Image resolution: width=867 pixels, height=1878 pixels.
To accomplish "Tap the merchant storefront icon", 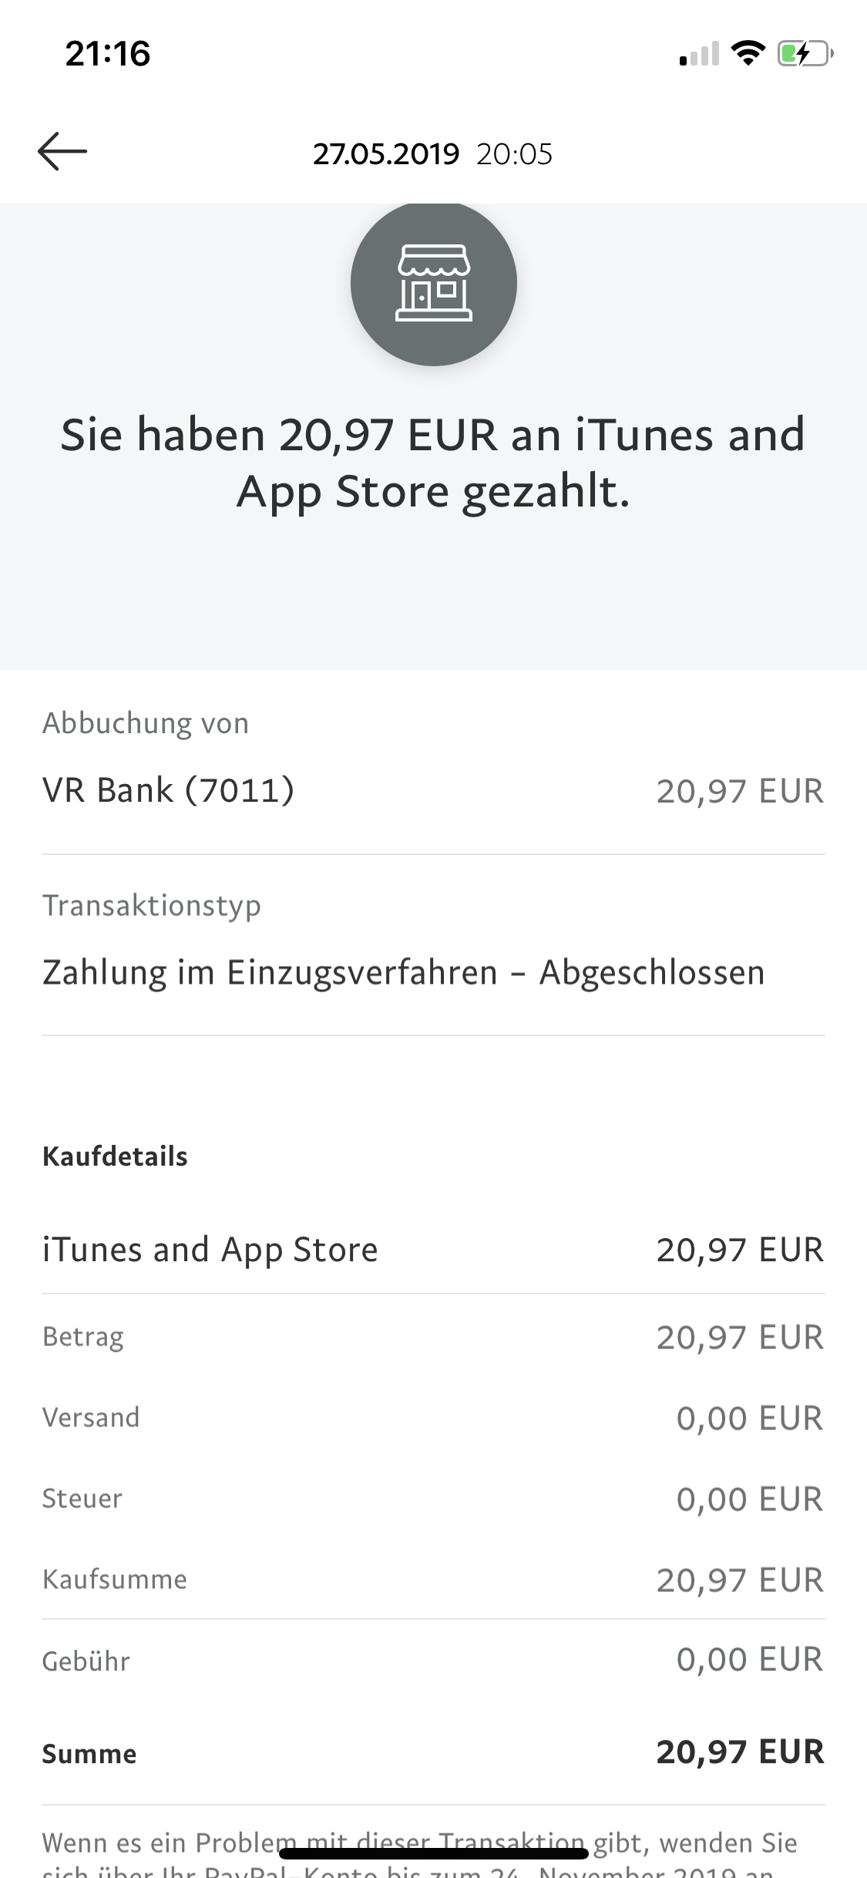I will coord(433,283).
